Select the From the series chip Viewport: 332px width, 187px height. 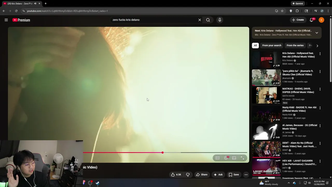coord(295,45)
